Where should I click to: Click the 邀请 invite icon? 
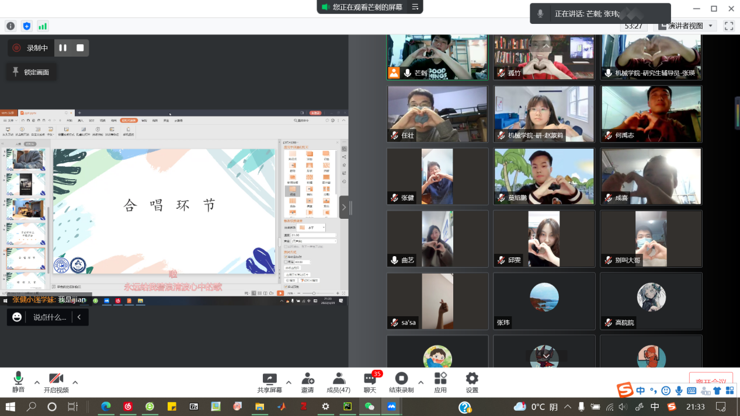(x=307, y=382)
